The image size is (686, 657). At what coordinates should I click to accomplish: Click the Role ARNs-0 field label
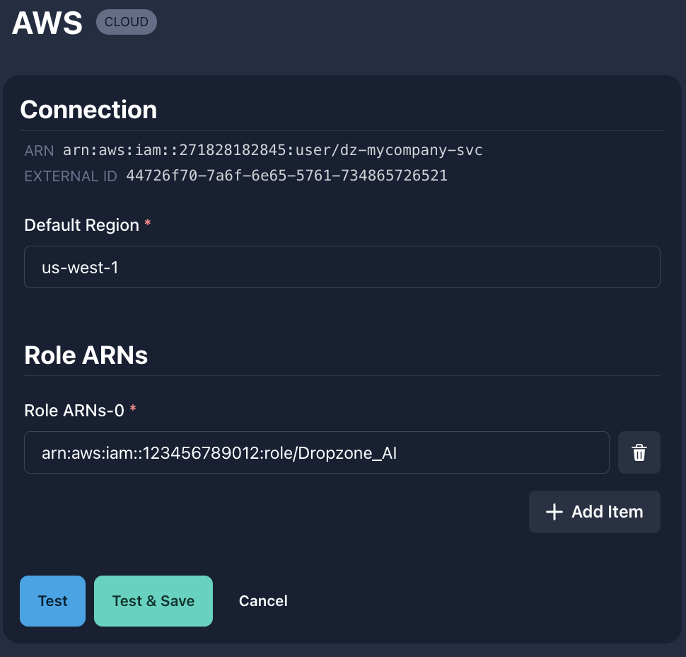click(x=74, y=411)
